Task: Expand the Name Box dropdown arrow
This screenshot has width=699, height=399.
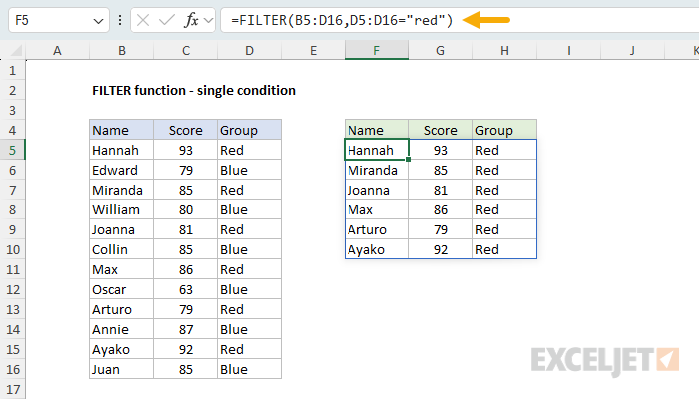Action: [x=98, y=21]
